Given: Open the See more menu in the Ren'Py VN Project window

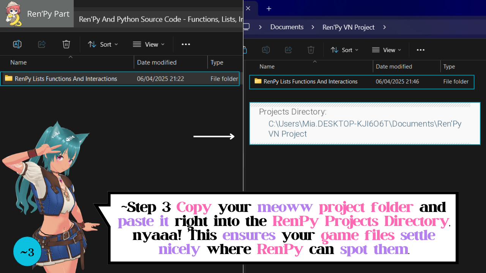Looking at the screenshot, I should 420,50.
